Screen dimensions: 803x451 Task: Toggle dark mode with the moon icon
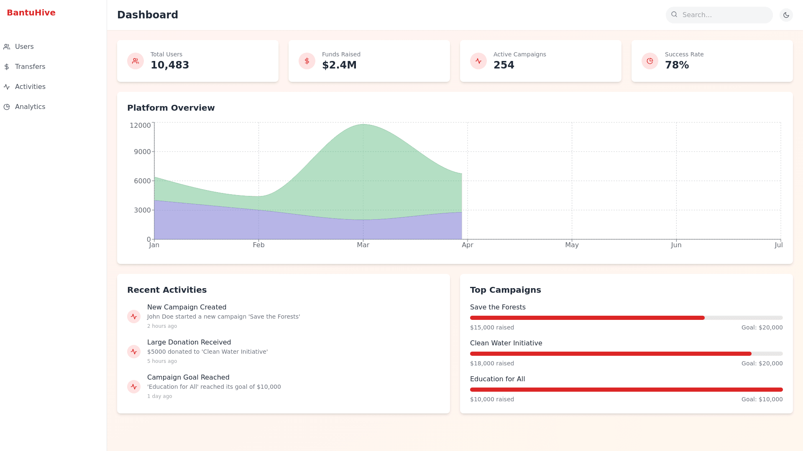coord(786,15)
